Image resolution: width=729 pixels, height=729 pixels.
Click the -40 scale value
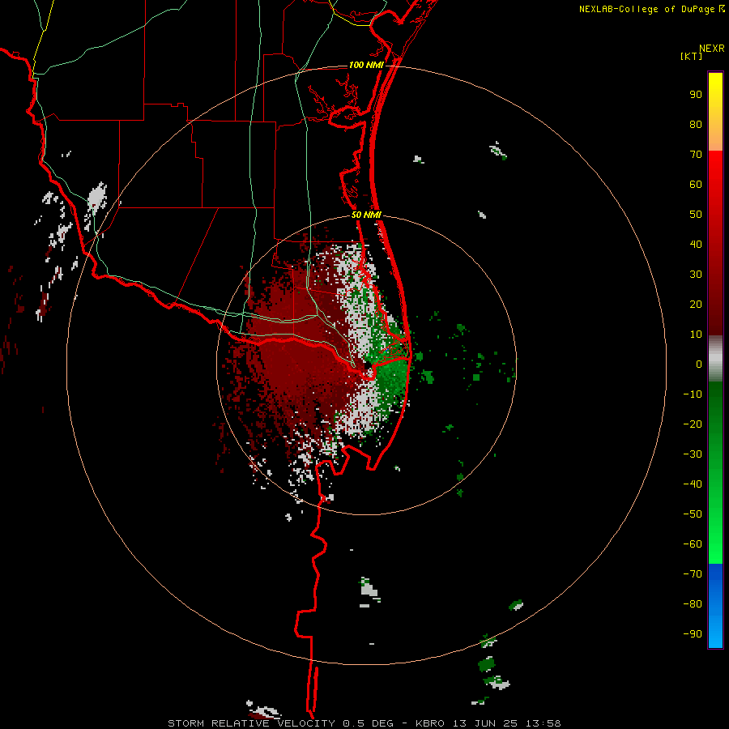[693, 484]
